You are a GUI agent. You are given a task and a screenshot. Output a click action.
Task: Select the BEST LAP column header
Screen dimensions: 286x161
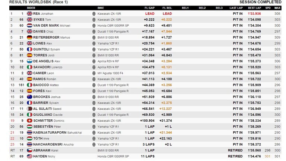point(254,8)
